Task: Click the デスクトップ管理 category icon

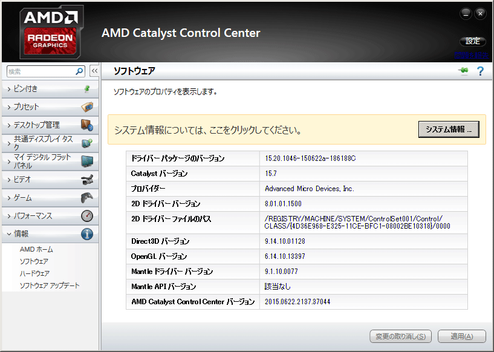Action: [x=87, y=125]
